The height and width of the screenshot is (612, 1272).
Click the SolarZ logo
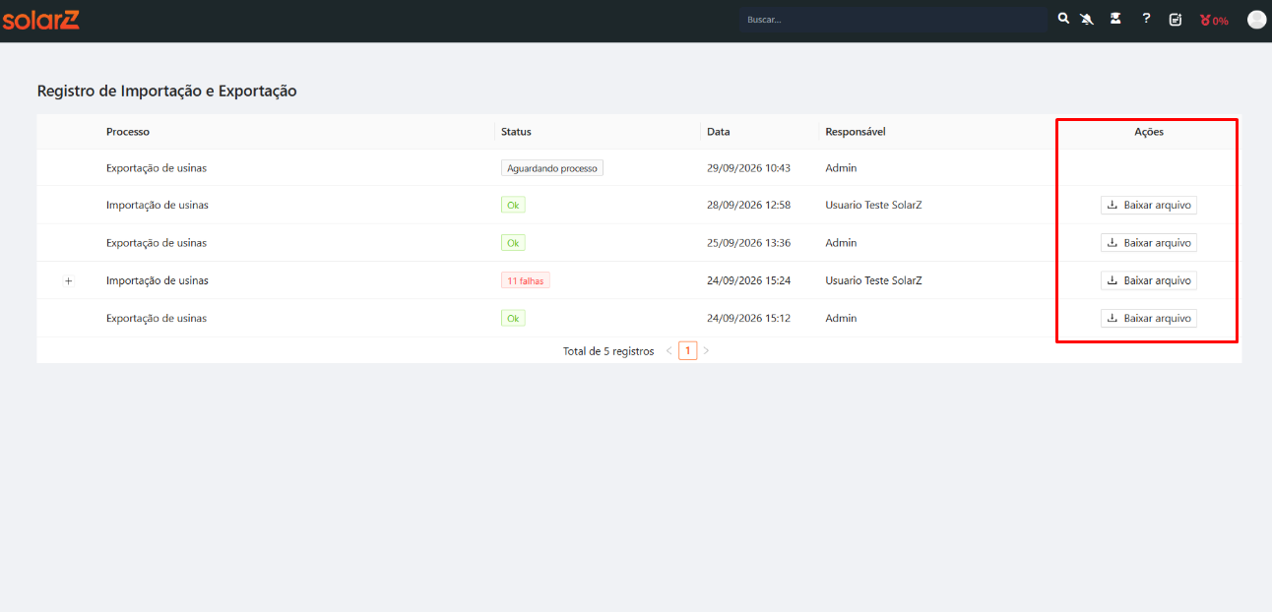coord(41,20)
